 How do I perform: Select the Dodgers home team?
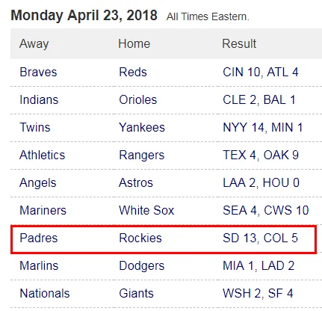click(x=142, y=266)
